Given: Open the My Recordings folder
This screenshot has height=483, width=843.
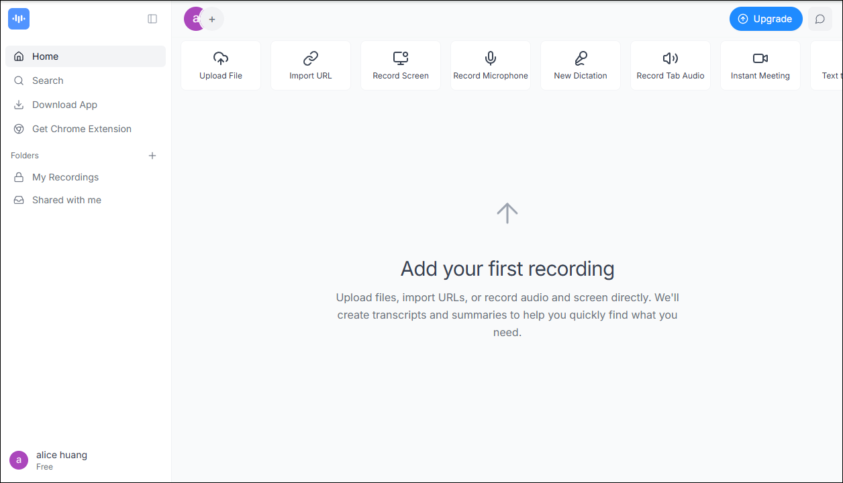Looking at the screenshot, I should point(66,177).
